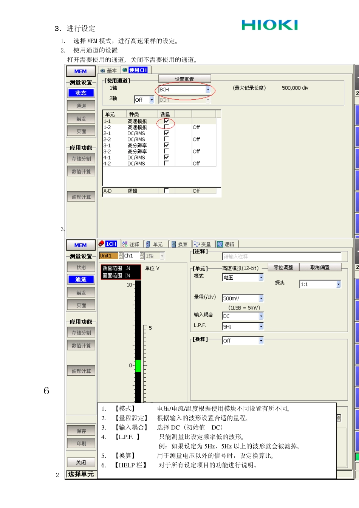Open the 变量 tab
The image size is (359, 508).
coord(203,244)
